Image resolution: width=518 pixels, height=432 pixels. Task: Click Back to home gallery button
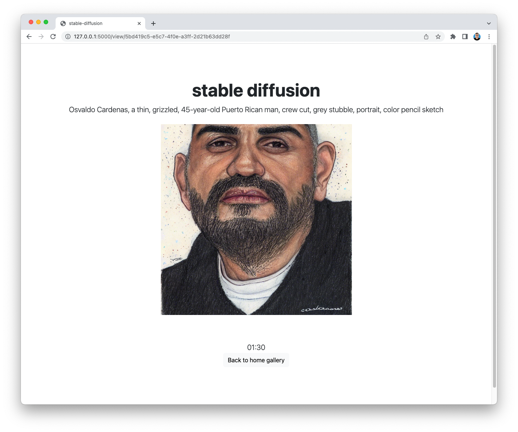click(x=256, y=360)
